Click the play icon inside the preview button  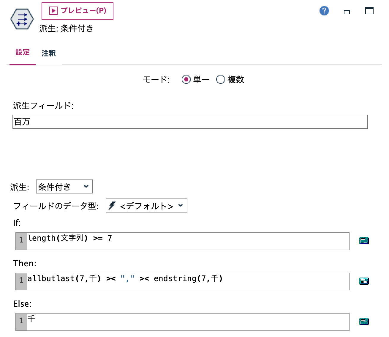click(53, 11)
